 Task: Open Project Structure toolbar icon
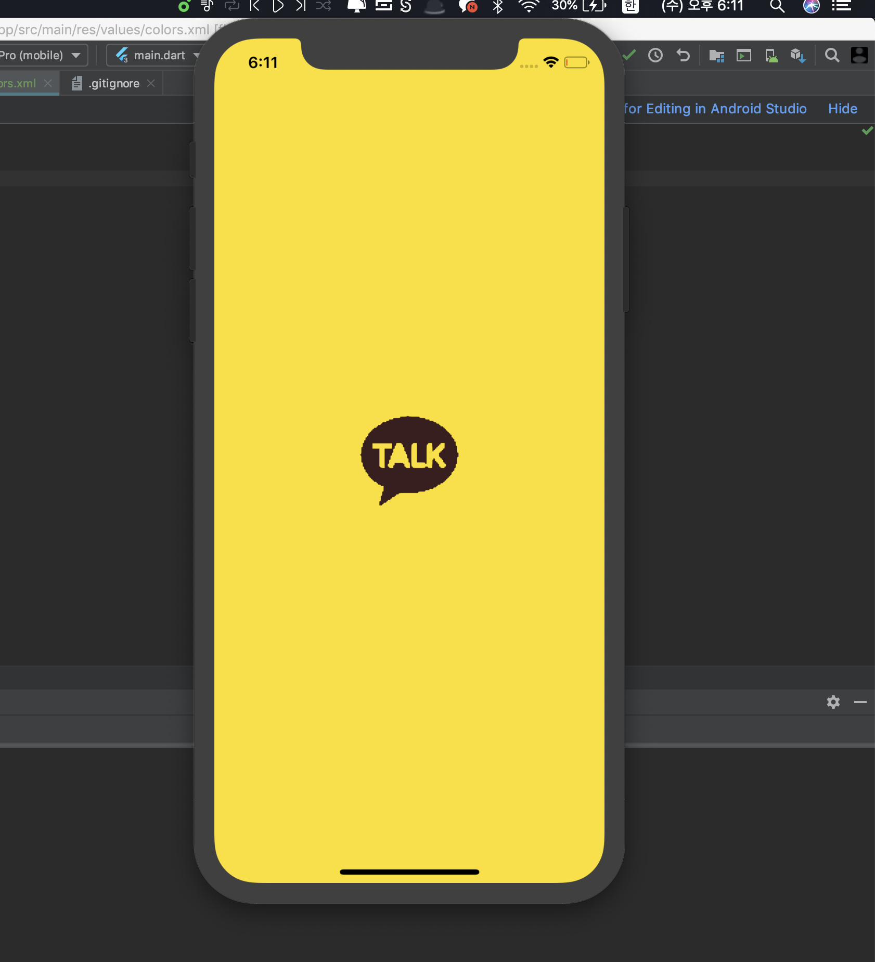tap(717, 55)
